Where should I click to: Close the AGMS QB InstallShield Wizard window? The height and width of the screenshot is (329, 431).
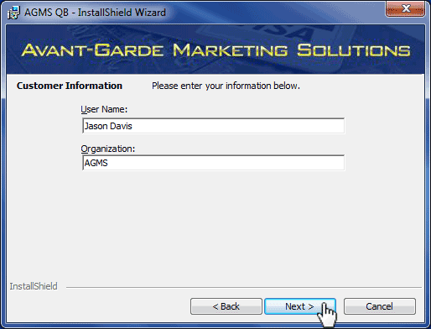pyautogui.click(x=405, y=9)
